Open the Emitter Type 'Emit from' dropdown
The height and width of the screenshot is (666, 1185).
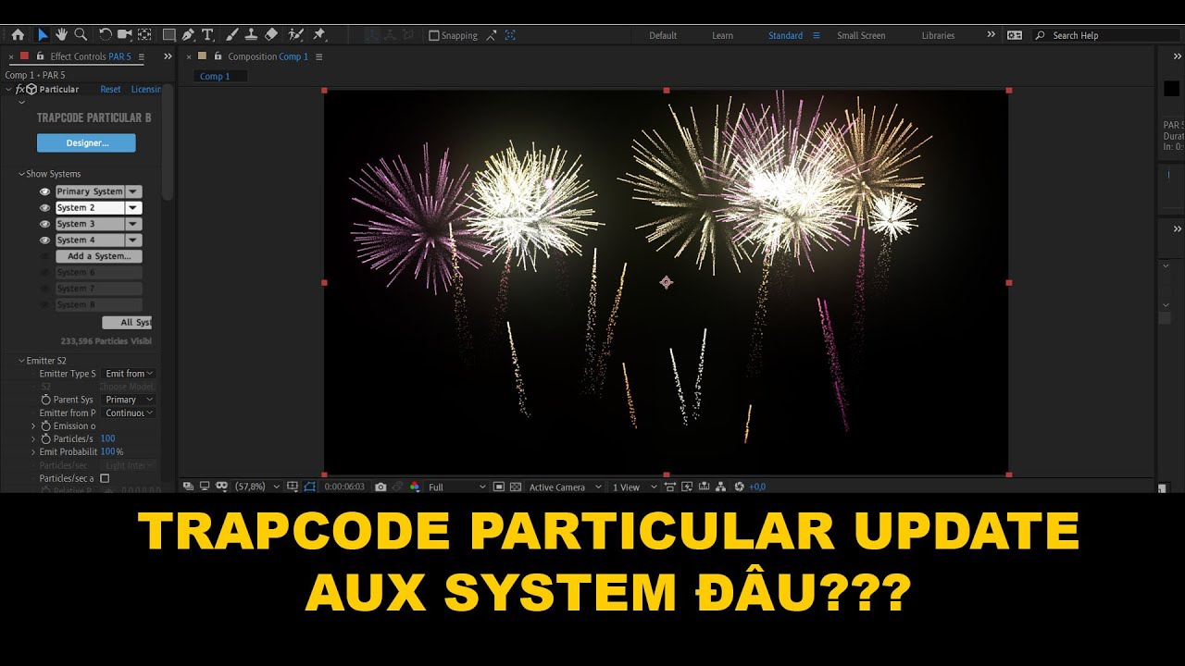[129, 374]
